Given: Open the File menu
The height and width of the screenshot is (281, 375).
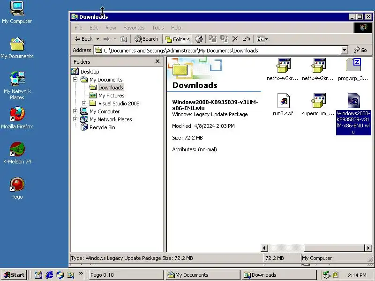Looking at the screenshot, I should pyautogui.click(x=78, y=28).
